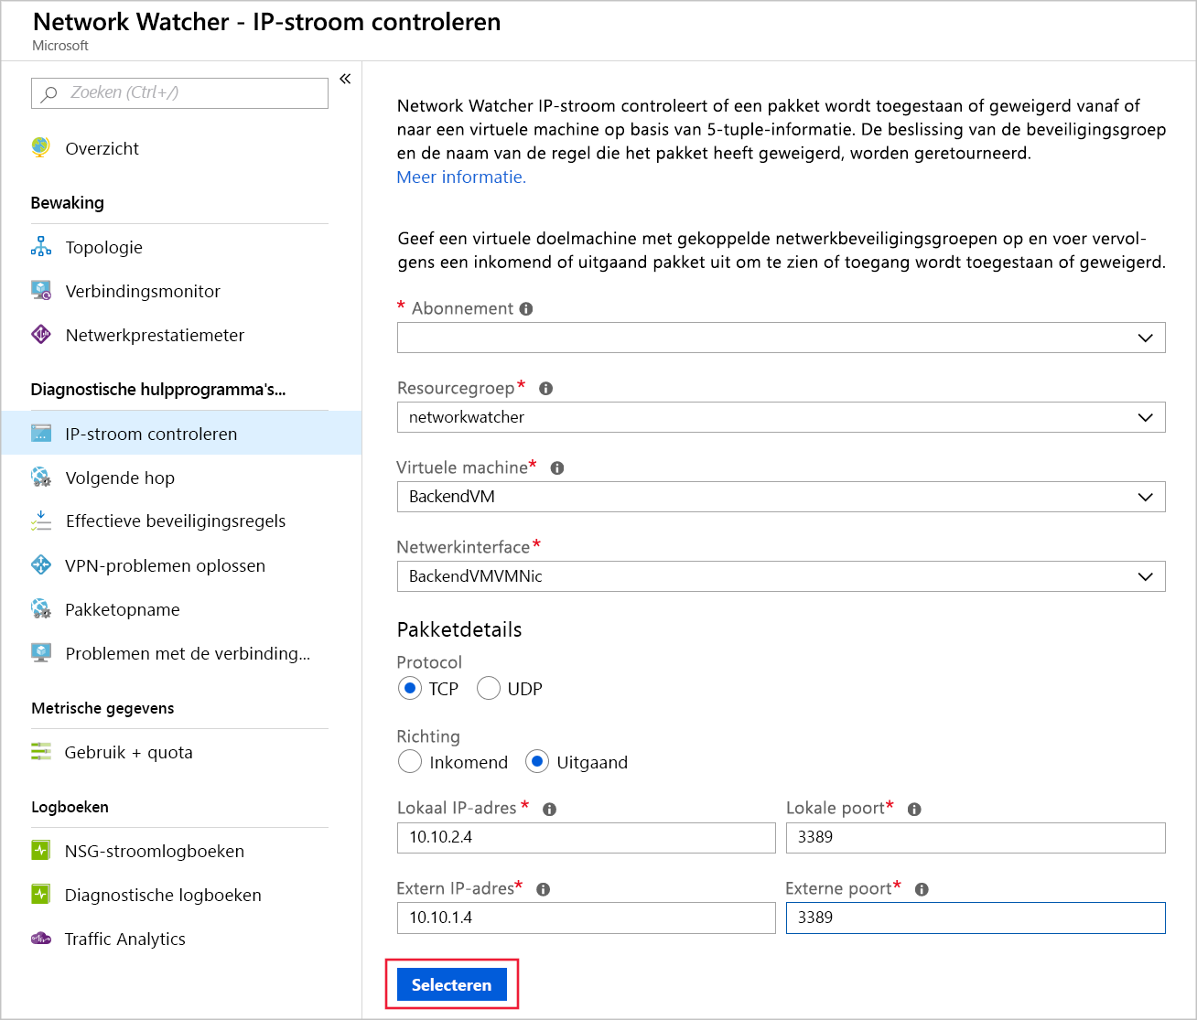
Task: Select the UDP protocol radio button
Action: (489, 688)
